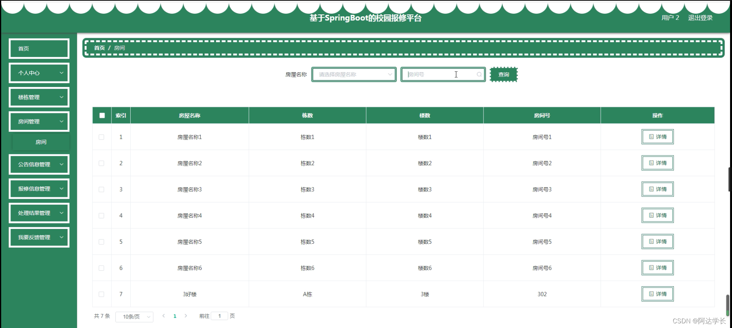Click 首页 in the breadcrumb
Image resolution: width=732 pixels, height=328 pixels.
99,48
